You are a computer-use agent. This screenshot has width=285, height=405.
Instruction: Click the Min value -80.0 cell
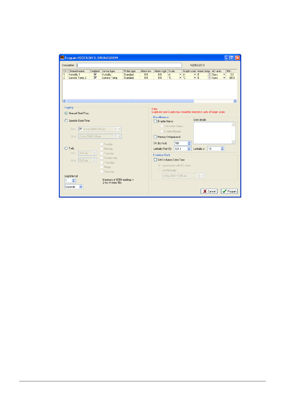231,78
